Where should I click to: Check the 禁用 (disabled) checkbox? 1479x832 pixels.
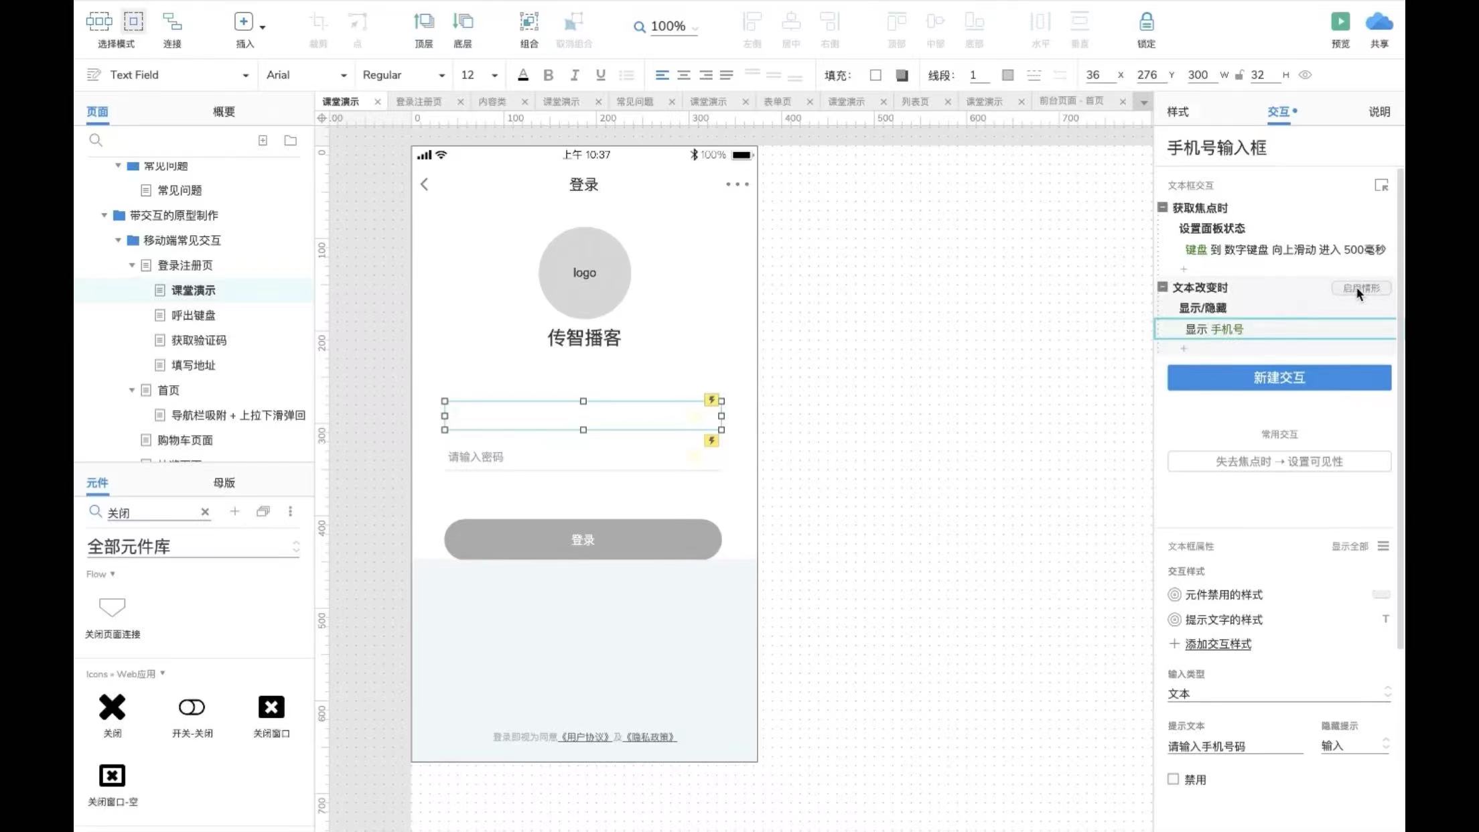tap(1173, 779)
